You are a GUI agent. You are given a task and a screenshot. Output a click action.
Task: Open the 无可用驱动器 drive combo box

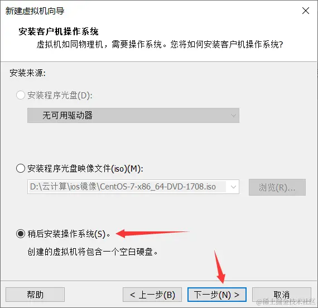click(133, 115)
